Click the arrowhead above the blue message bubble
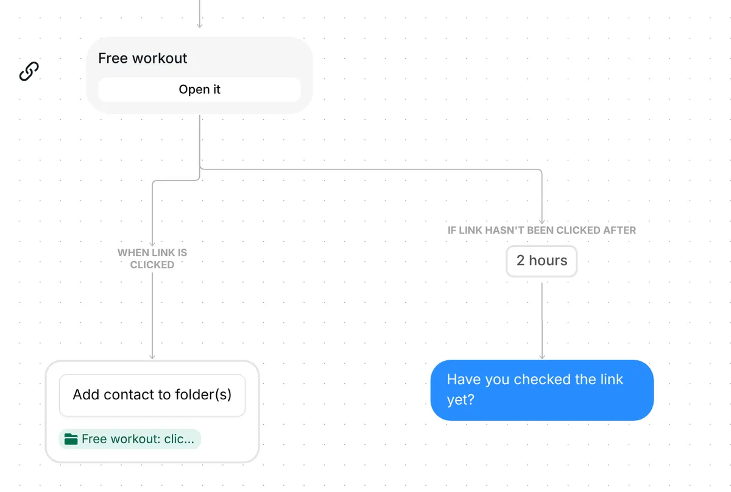Screen dimensions: 731x492 coord(542,356)
